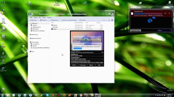Click the keygen Patch button
The image size is (174, 97).
(75, 65)
